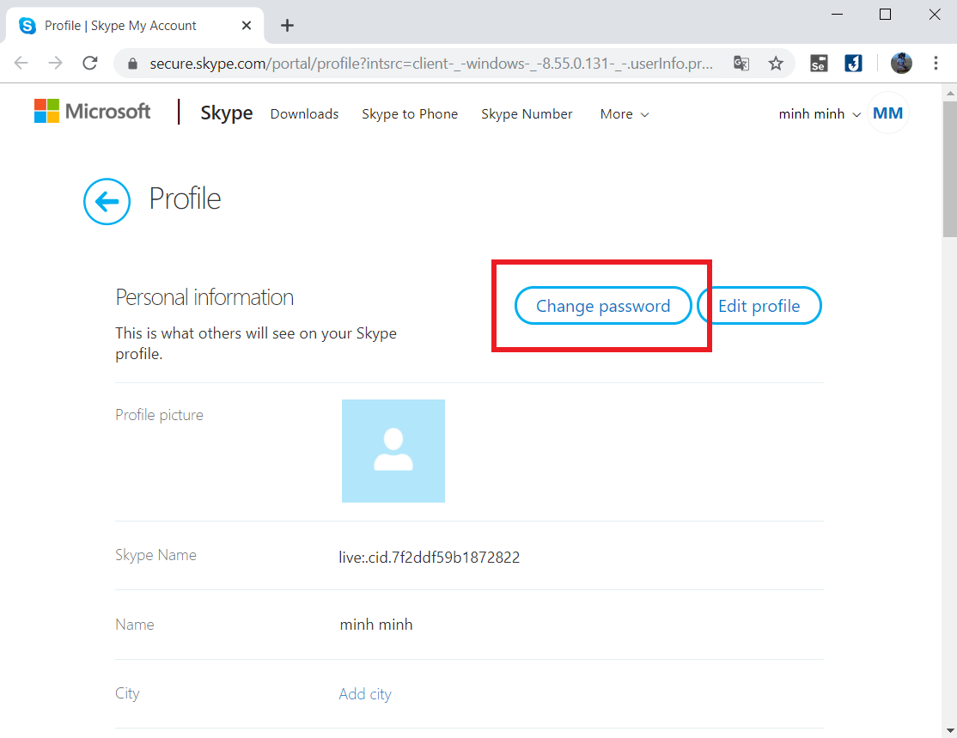
Task: Click the Change password button
Action: (603, 306)
